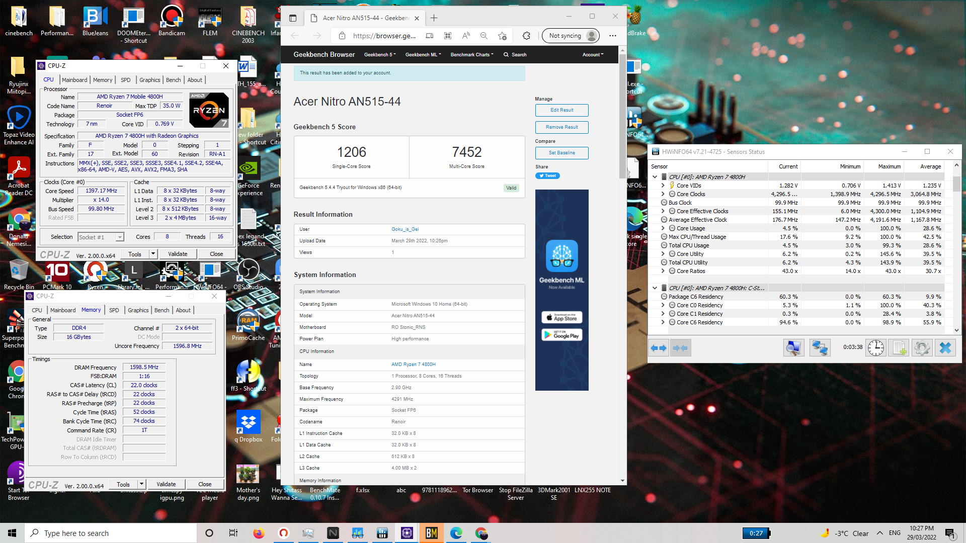Click Remove Result button
Viewport: 966px width, 543px height.
[x=561, y=127]
